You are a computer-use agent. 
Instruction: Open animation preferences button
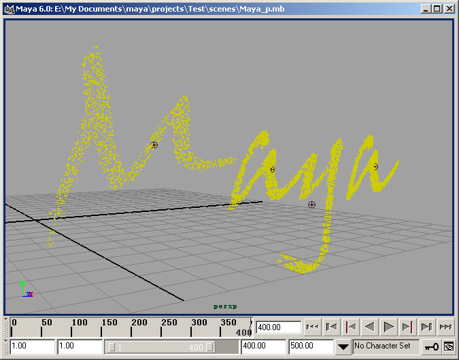[x=449, y=347]
